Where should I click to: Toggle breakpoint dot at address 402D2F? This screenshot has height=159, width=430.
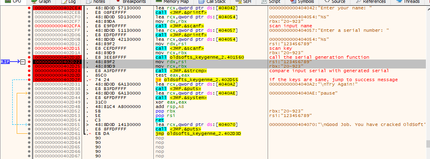click(29, 80)
